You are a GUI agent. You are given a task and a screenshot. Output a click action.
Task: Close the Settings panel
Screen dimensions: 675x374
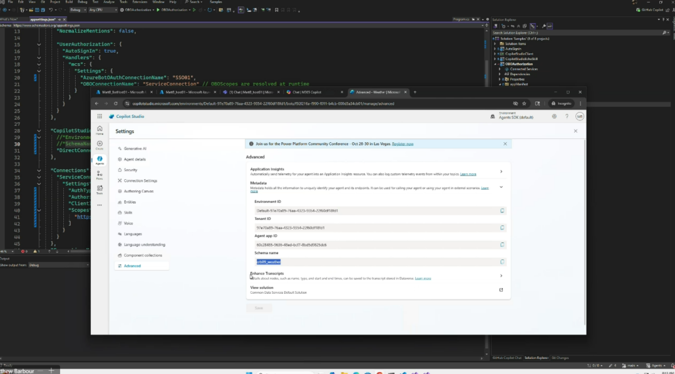pos(575,131)
